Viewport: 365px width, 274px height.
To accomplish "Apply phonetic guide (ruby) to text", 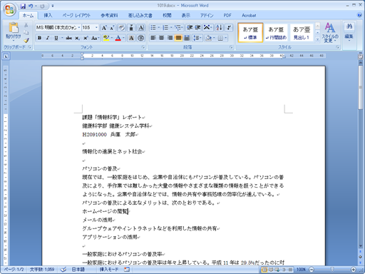I will [131, 28].
